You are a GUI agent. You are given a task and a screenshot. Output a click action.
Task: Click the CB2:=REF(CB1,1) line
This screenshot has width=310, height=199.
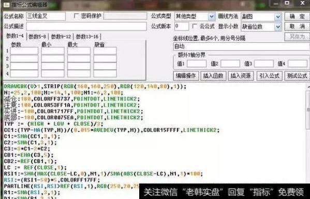[x=31, y=161]
